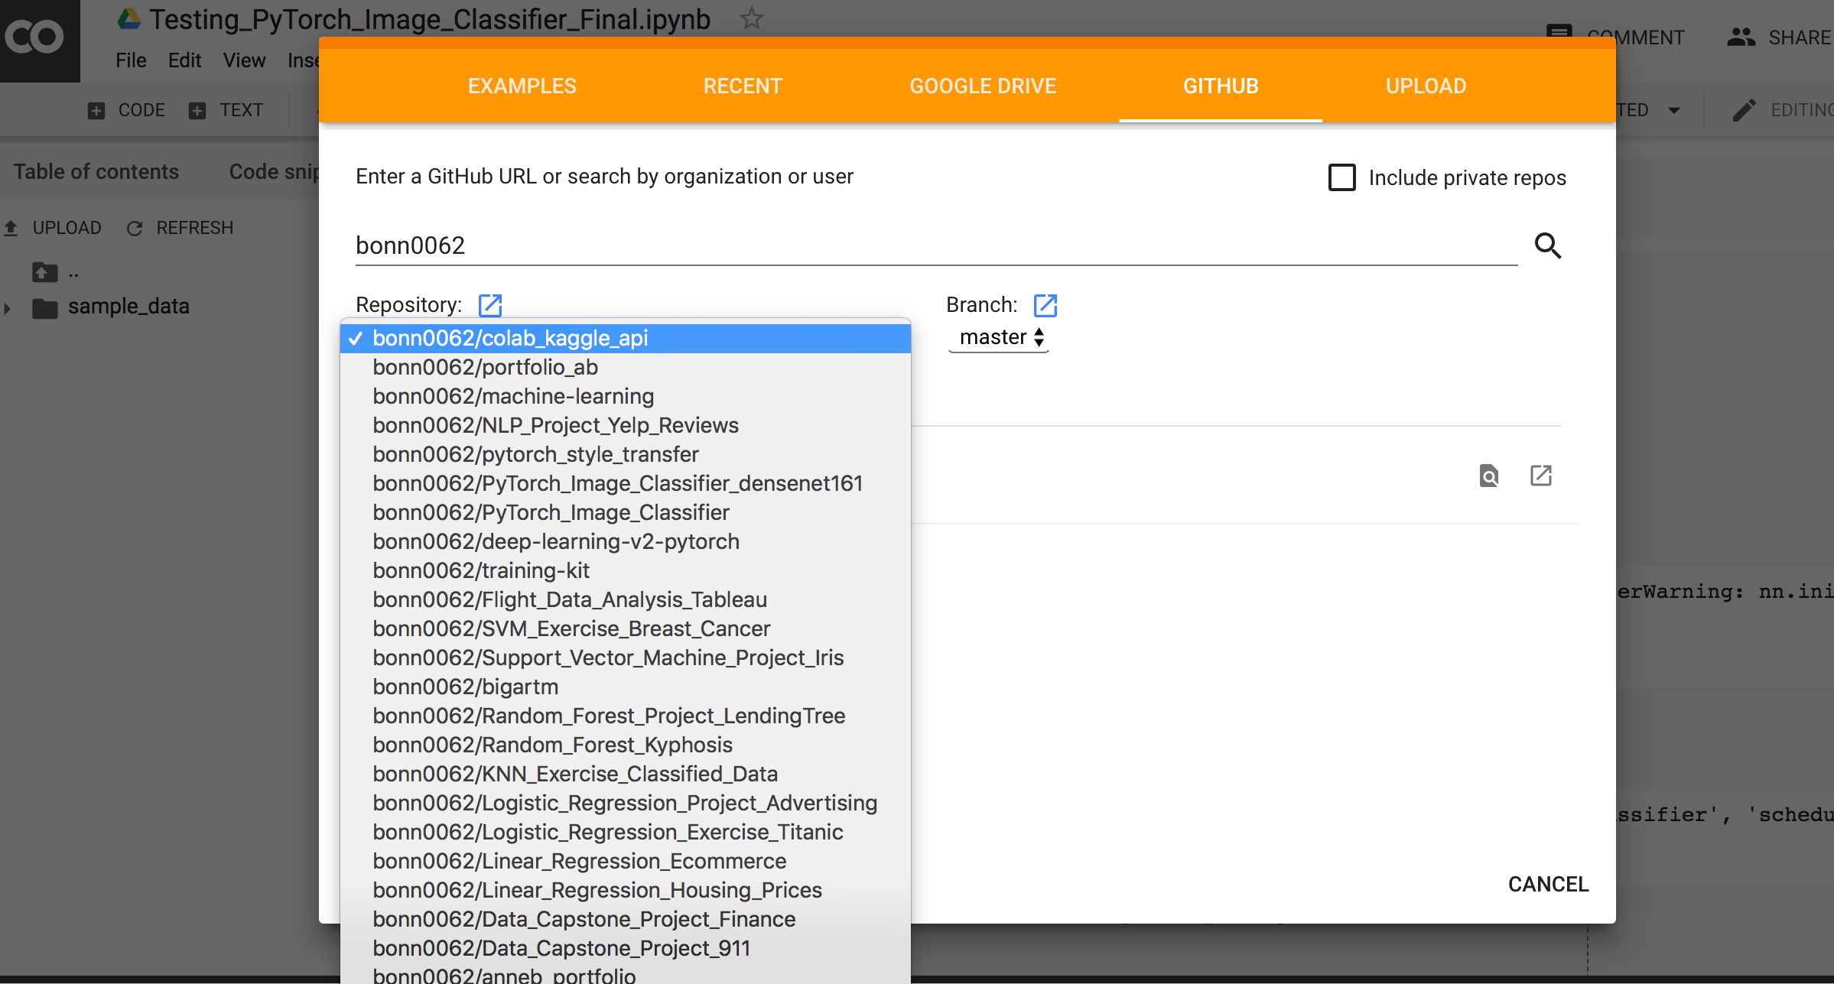Click the search magnifier icon
The image size is (1834, 984).
pos(1547,245)
